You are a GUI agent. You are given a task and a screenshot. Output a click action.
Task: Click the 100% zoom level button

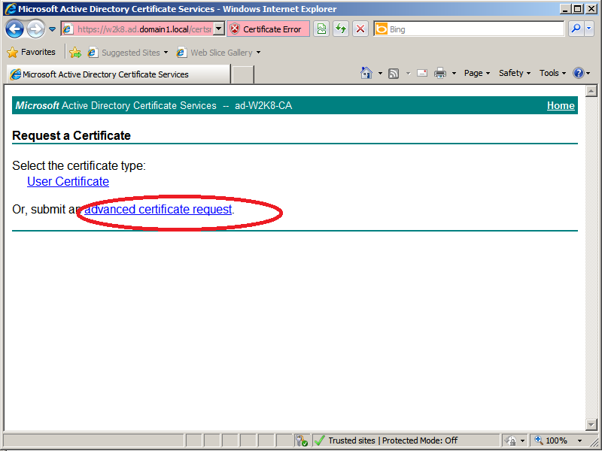(x=552, y=440)
